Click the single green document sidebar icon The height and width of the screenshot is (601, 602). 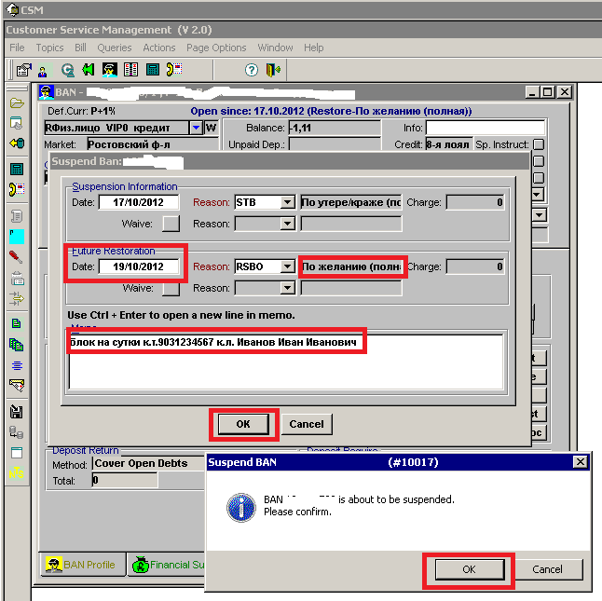pos(16,323)
